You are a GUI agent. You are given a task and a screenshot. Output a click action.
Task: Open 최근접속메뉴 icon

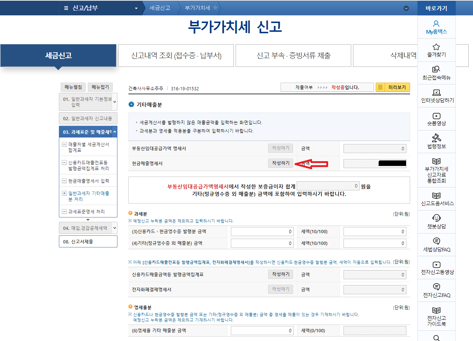point(436,69)
